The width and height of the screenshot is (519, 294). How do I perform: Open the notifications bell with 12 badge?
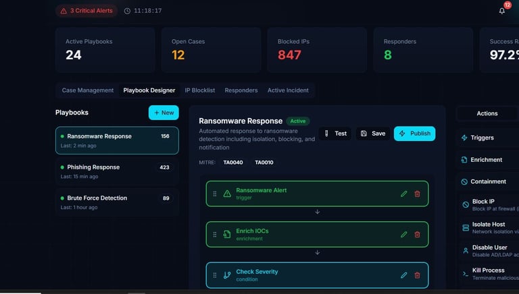click(502, 11)
